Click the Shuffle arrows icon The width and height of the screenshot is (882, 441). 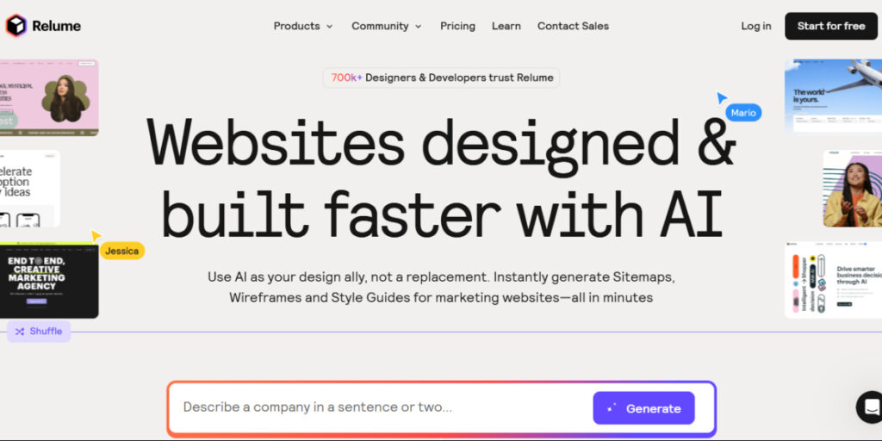[20, 332]
